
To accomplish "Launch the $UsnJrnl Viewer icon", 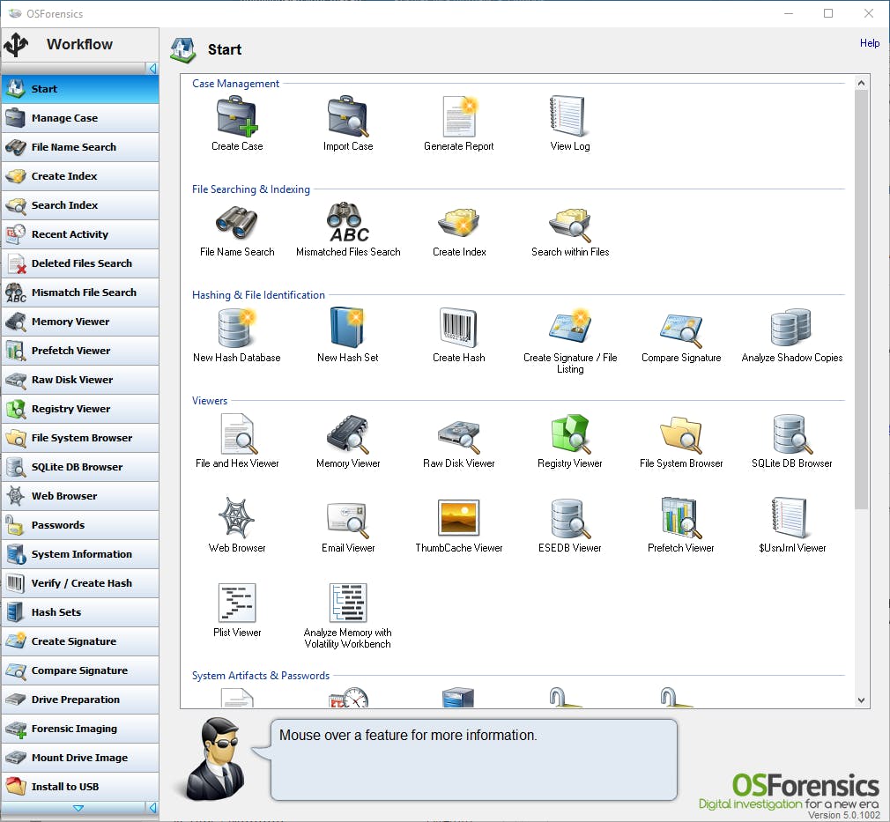I will point(790,518).
